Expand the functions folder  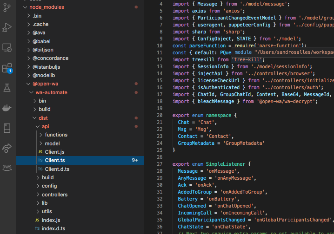pyautogui.click(x=80, y=135)
